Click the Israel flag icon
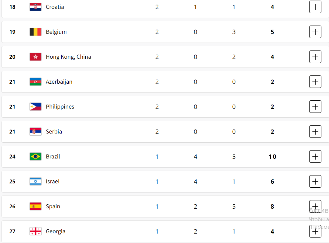The height and width of the screenshot is (243, 329). pos(36,182)
